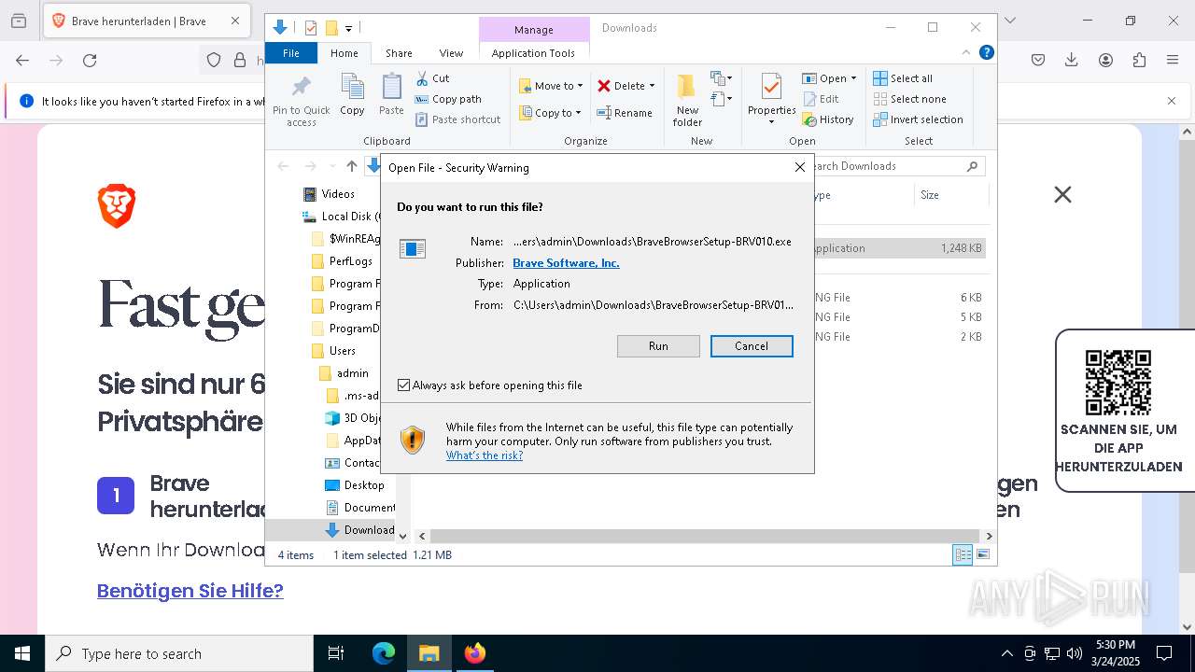Screen dimensions: 1195x672
Task: Click the Up arrow in Explorer navigation
Action: click(351, 166)
